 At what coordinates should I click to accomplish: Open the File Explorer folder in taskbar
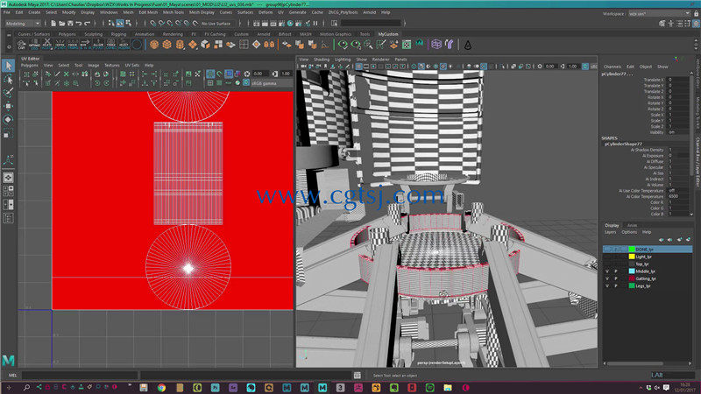pos(448,387)
